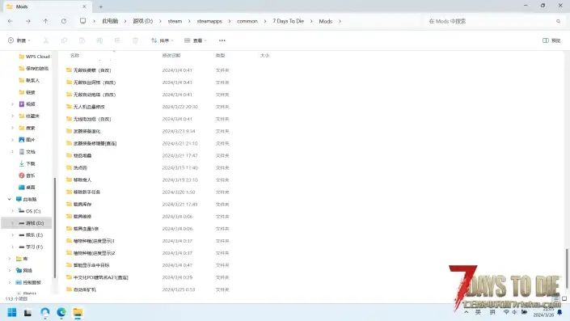Expand the chevron after 7 Days To Die

pyautogui.click(x=311, y=21)
